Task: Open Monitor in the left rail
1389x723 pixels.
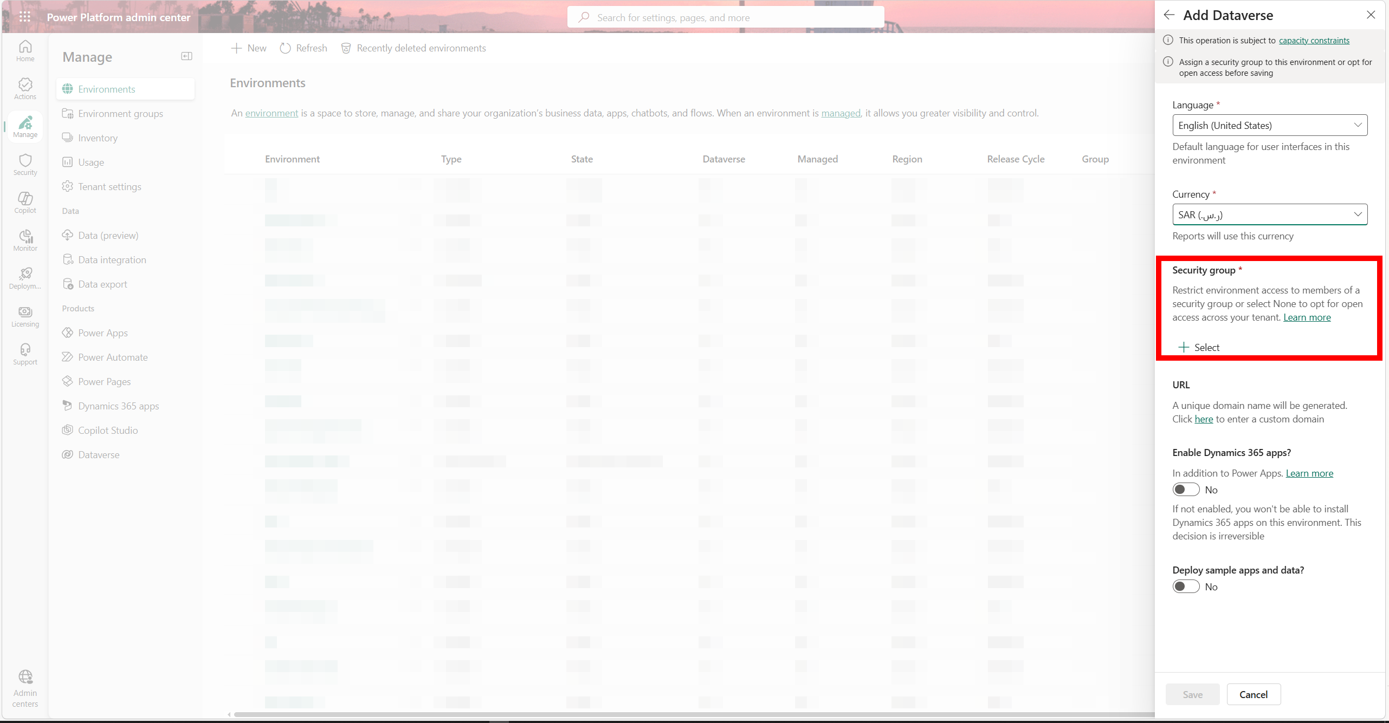Action: pyautogui.click(x=25, y=240)
